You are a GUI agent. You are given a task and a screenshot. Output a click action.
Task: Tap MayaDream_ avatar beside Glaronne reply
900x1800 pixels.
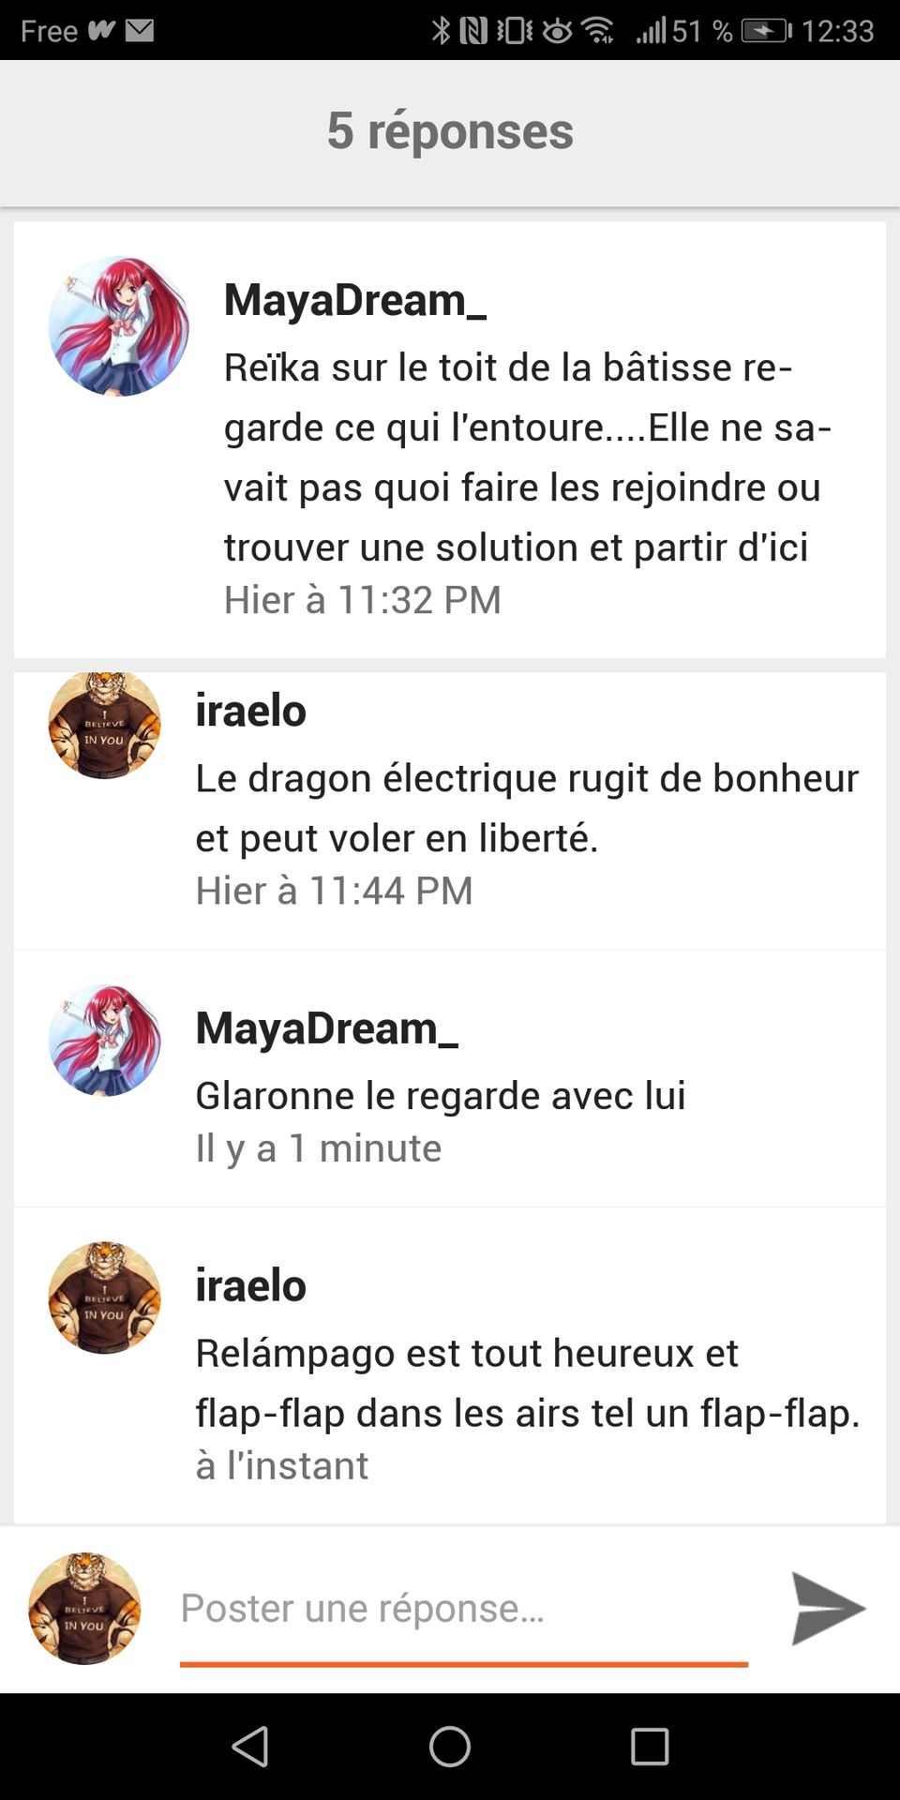click(x=104, y=1040)
